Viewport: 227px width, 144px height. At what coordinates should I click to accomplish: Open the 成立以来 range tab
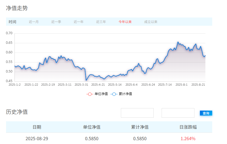coord(151,22)
